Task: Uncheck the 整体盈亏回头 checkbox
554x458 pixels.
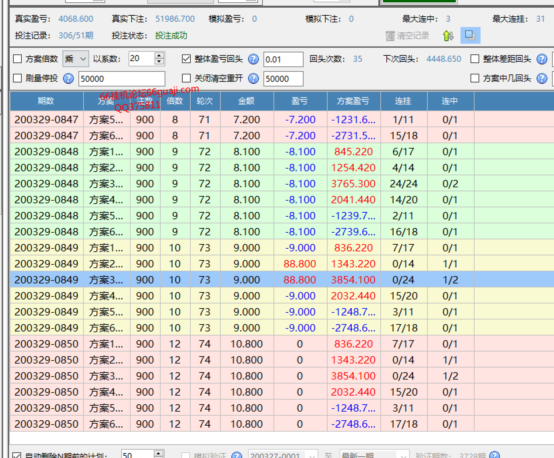Action: (186, 59)
